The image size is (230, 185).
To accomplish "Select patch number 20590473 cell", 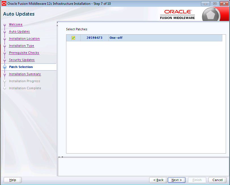I will (94, 38).
